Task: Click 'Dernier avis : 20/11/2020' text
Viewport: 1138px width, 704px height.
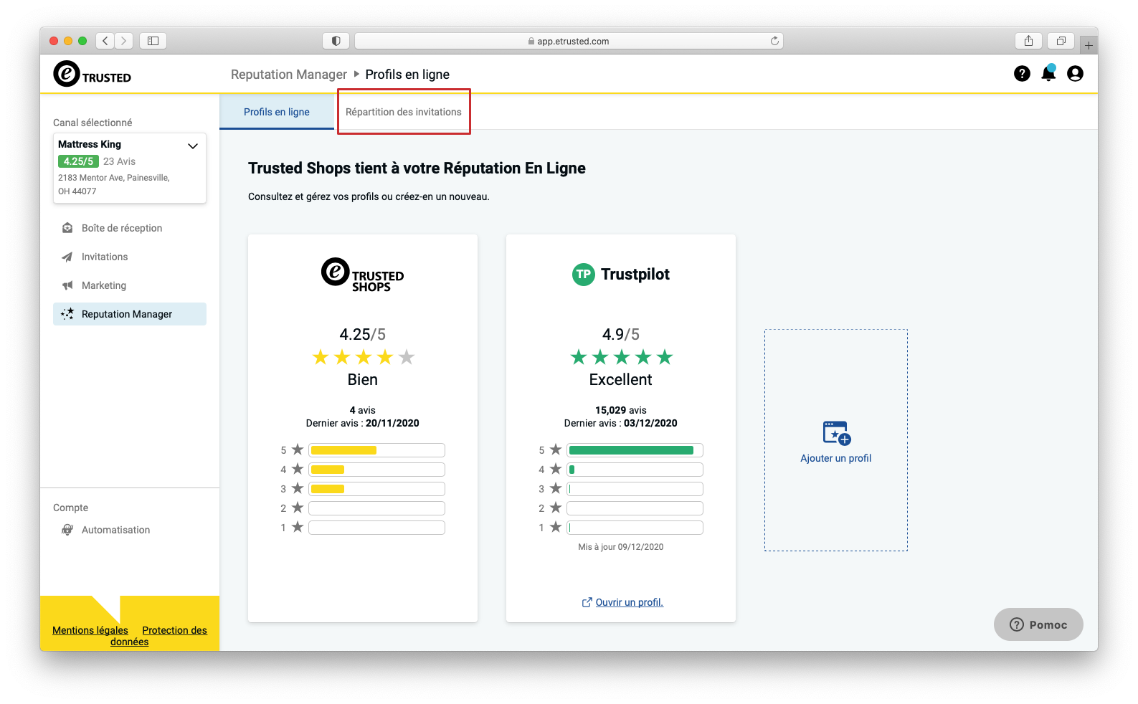Action: pyautogui.click(x=363, y=423)
